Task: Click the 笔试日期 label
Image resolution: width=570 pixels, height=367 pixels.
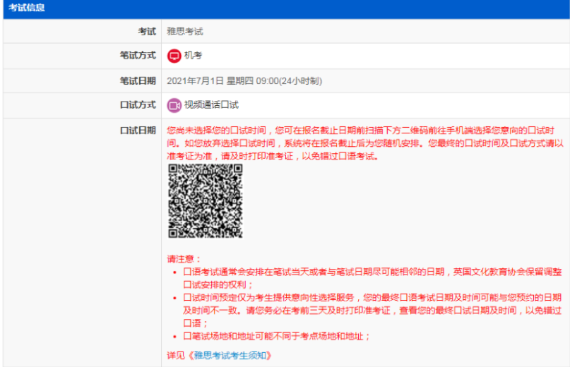Action: 138,80
